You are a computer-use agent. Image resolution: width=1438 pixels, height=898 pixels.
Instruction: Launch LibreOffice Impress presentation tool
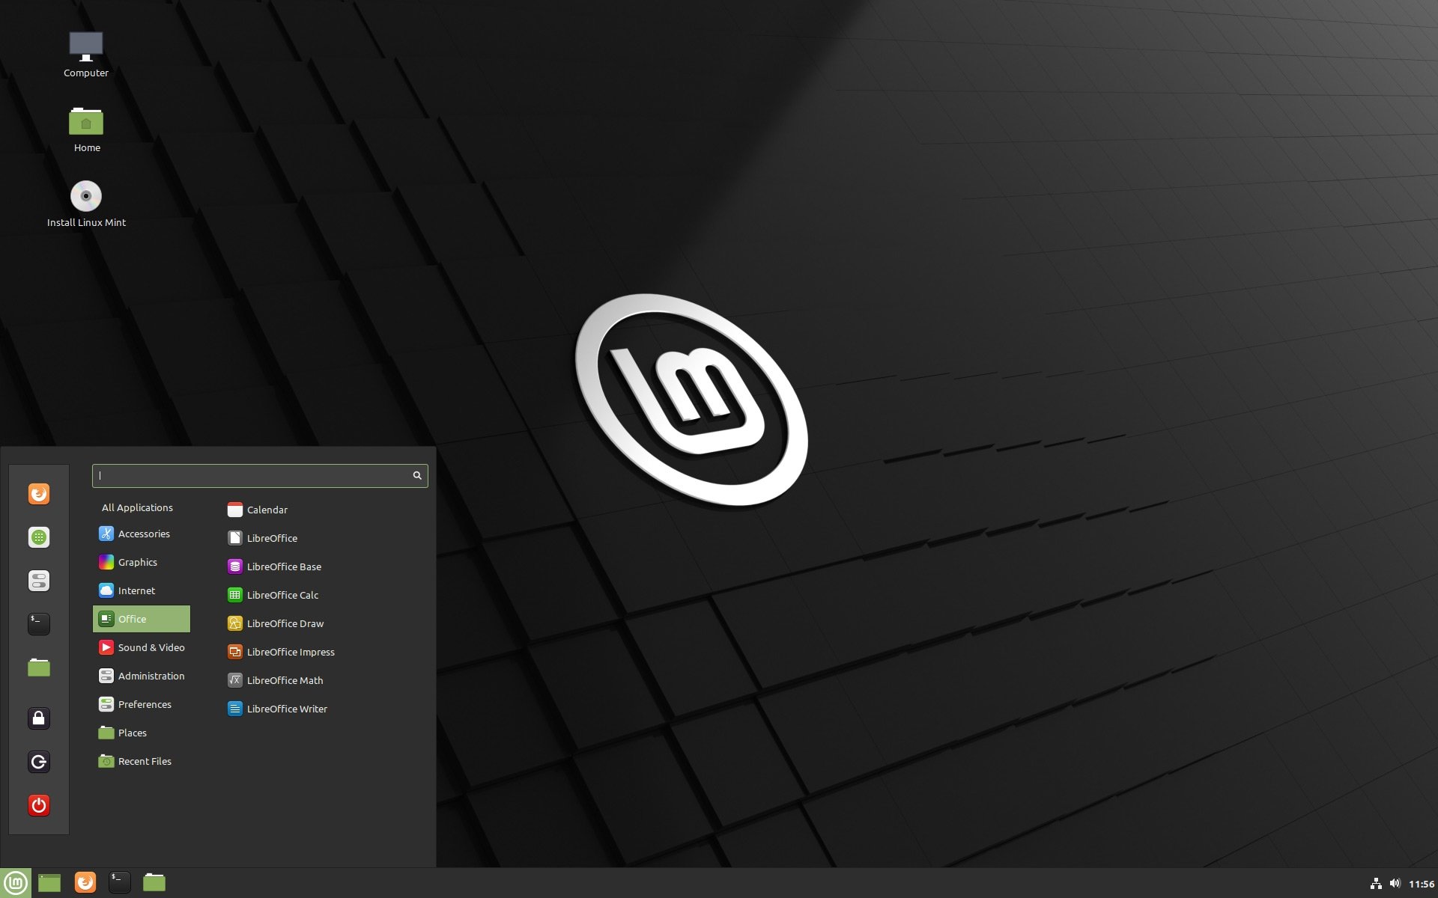[x=291, y=651]
